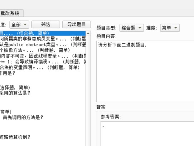This screenshot has height=146, width=194.
Task: Click the list scrollbar up arrow
Action: point(88,33)
